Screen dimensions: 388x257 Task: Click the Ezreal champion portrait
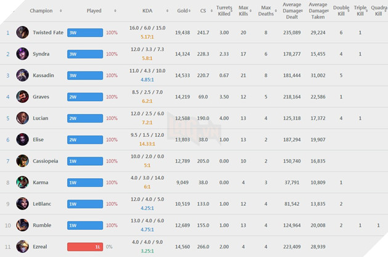click(x=23, y=247)
